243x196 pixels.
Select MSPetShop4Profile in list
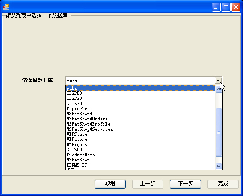coord(141,124)
